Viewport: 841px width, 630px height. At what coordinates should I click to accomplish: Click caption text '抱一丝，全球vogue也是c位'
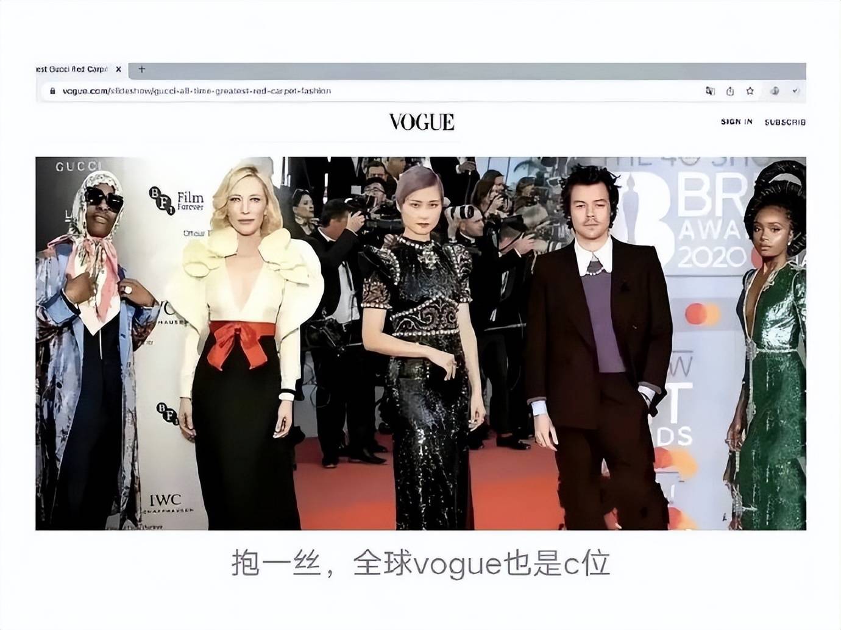tap(420, 564)
